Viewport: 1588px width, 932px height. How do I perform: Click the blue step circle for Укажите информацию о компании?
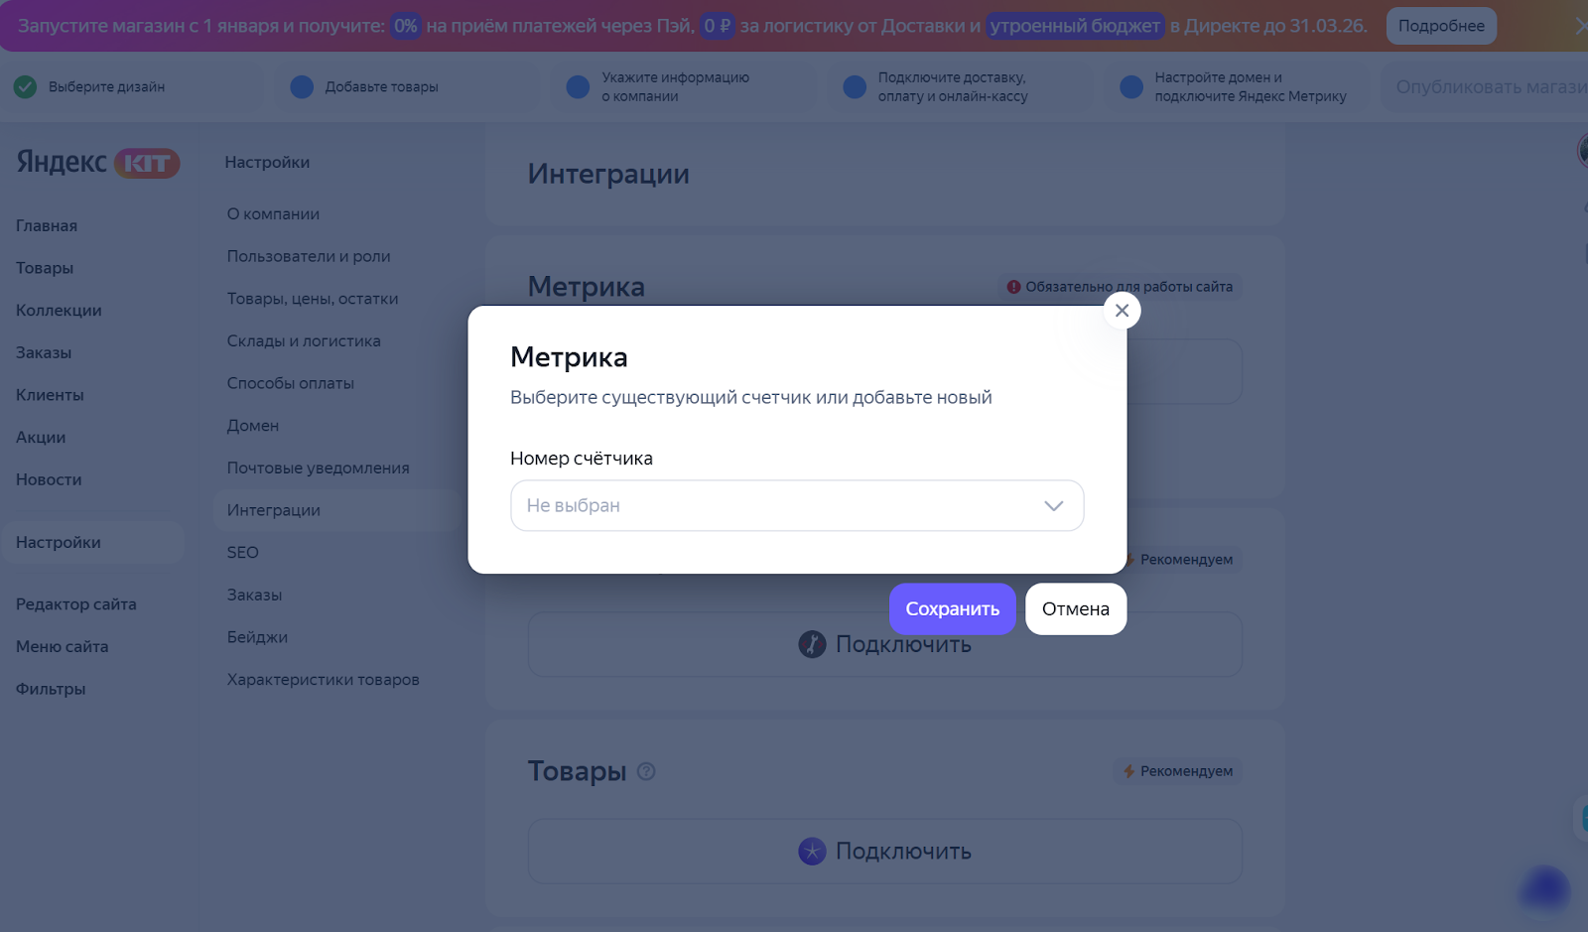[x=578, y=87]
